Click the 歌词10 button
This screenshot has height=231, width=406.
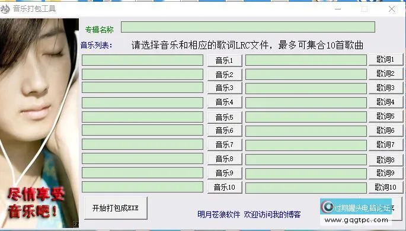(386, 187)
